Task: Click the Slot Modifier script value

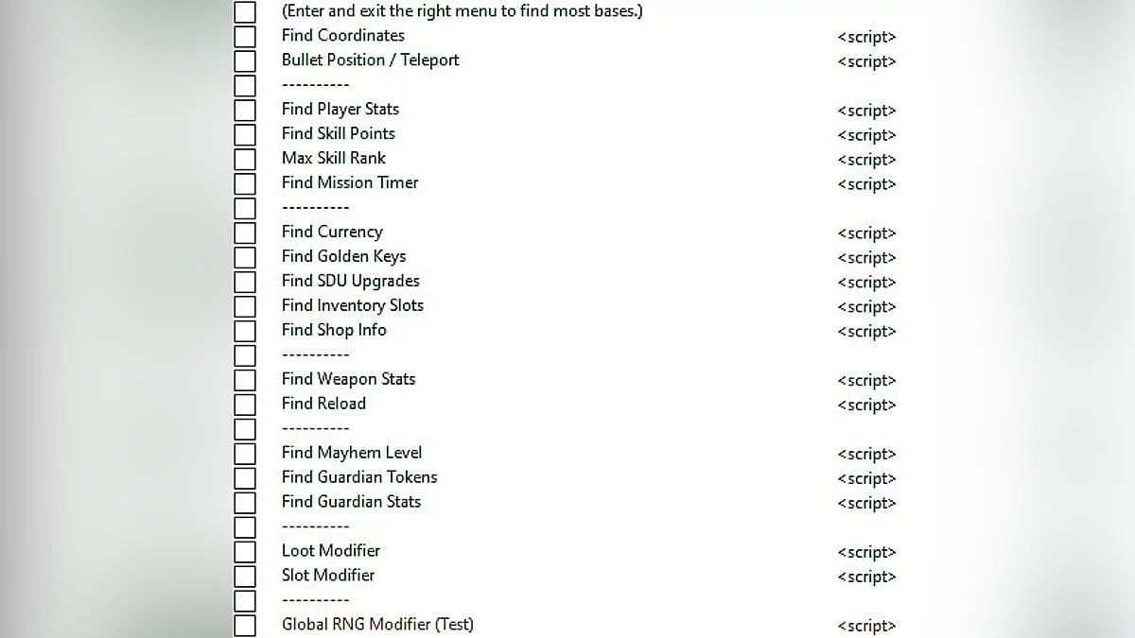Action: pyautogui.click(x=866, y=577)
